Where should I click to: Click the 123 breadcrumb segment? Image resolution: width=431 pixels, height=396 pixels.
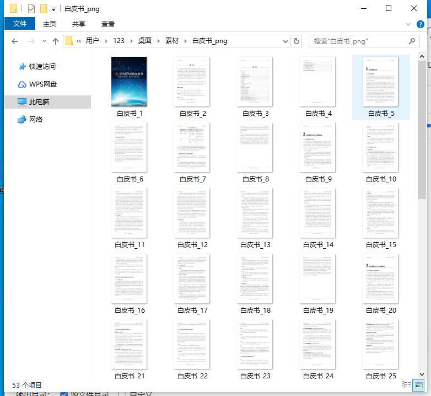click(118, 41)
